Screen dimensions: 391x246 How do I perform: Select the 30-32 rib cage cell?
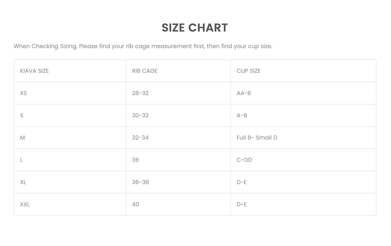tap(140, 115)
